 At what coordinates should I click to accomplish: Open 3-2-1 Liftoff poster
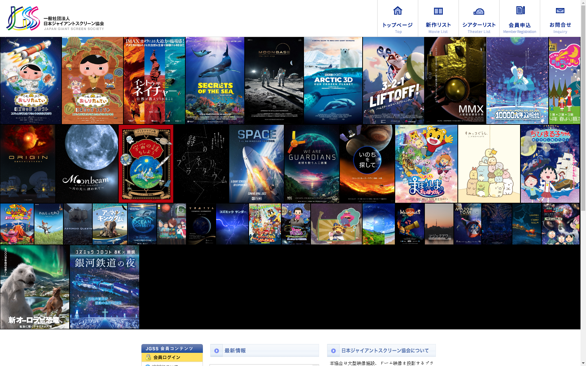click(x=393, y=81)
